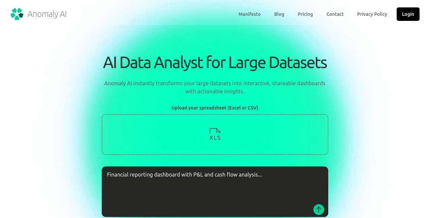The width and height of the screenshot is (429, 218).
Task: Go to the Contact page
Action: pos(335,14)
